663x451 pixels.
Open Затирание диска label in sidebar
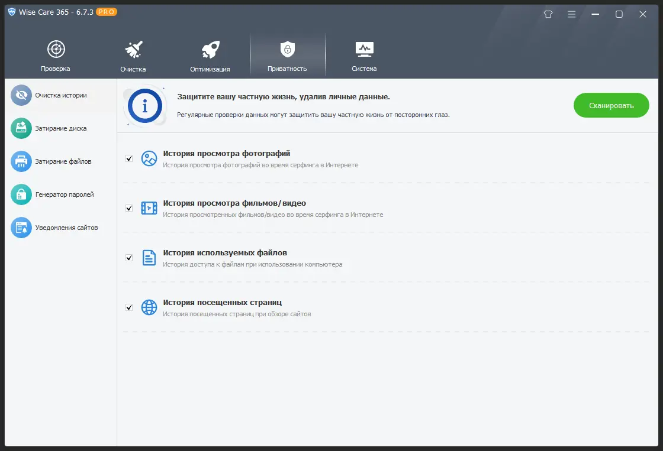pos(61,128)
